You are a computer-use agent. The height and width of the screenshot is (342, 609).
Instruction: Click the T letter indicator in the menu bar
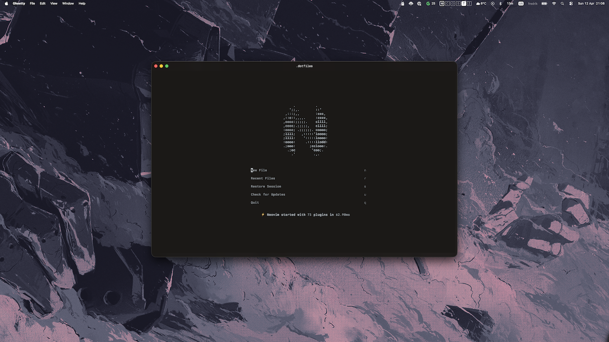coord(465,3)
